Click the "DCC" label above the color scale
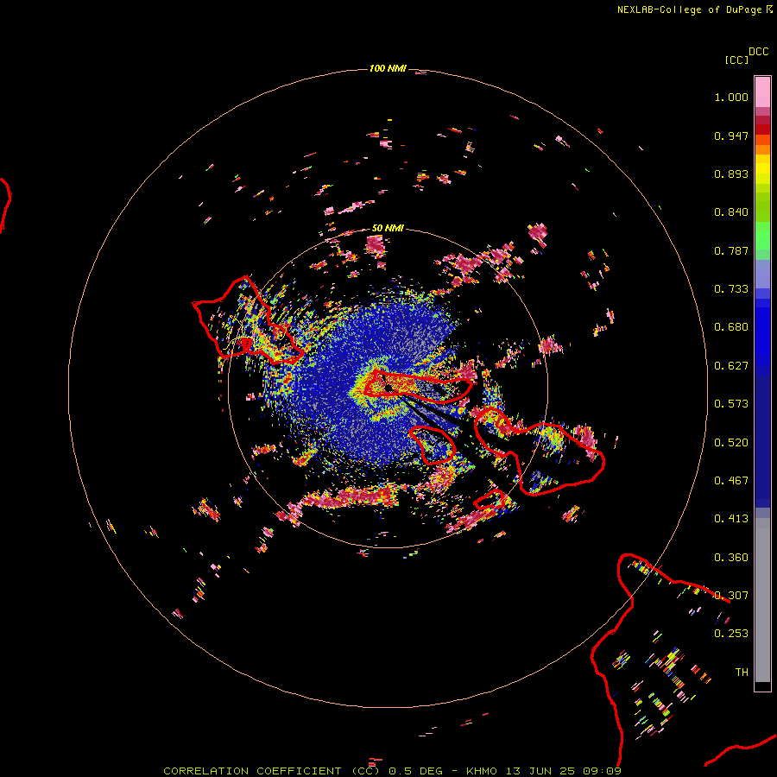 [x=759, y=52]
